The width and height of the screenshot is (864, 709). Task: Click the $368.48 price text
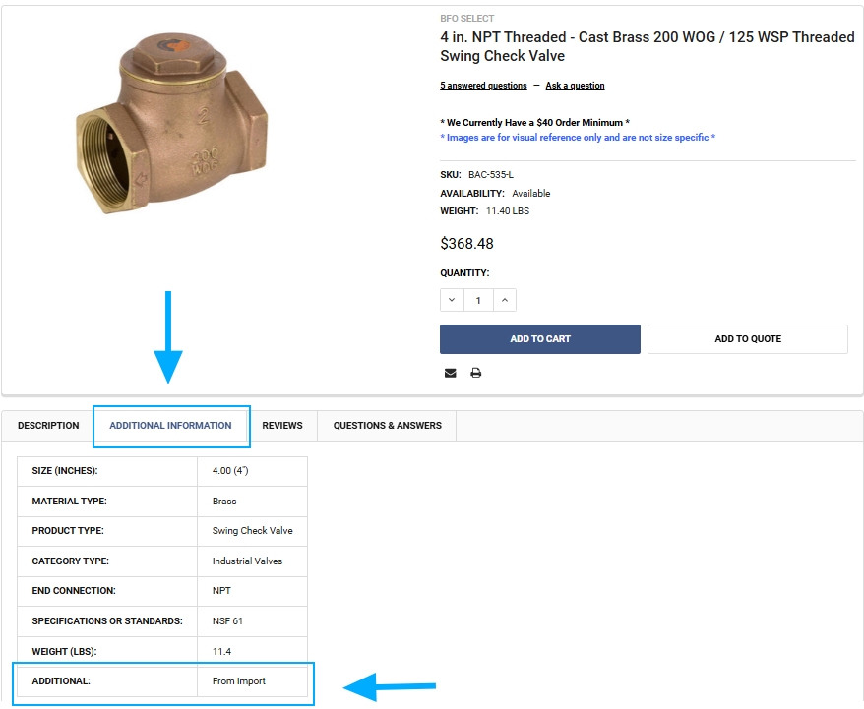[466, 243]
